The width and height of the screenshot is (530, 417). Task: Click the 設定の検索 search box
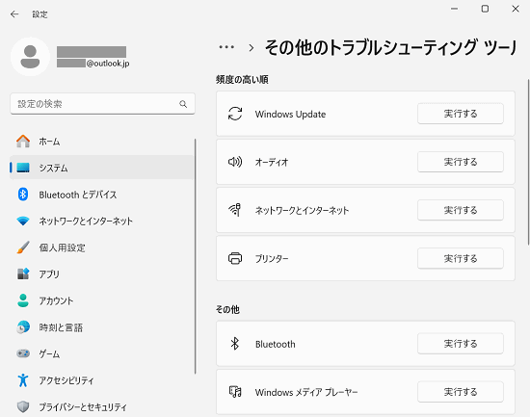[102, 104]
